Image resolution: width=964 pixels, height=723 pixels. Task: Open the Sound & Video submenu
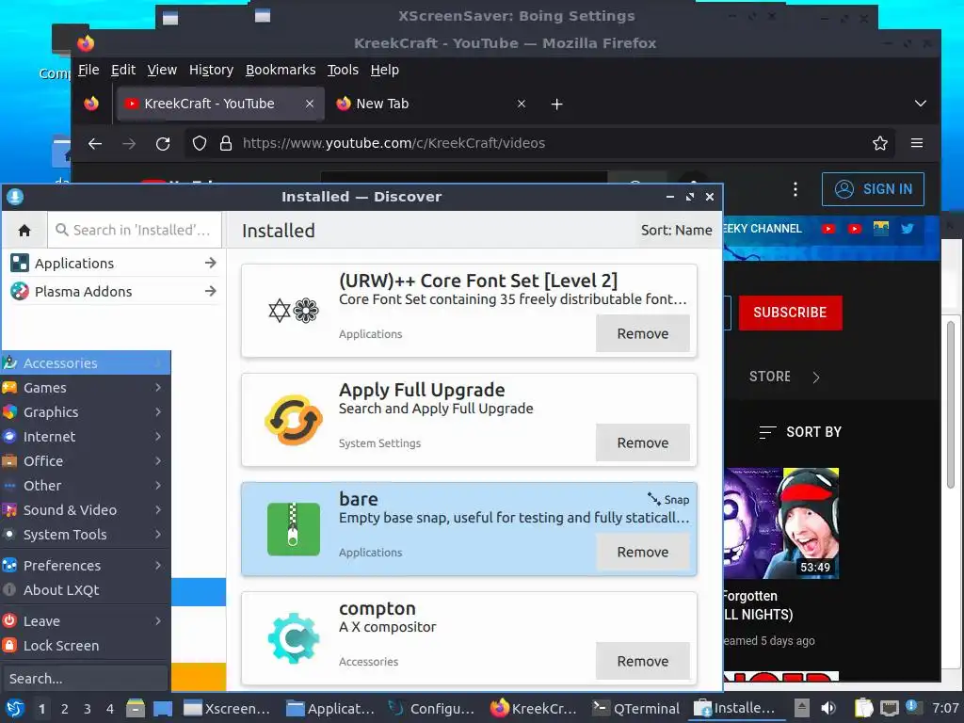click(86, 509)
